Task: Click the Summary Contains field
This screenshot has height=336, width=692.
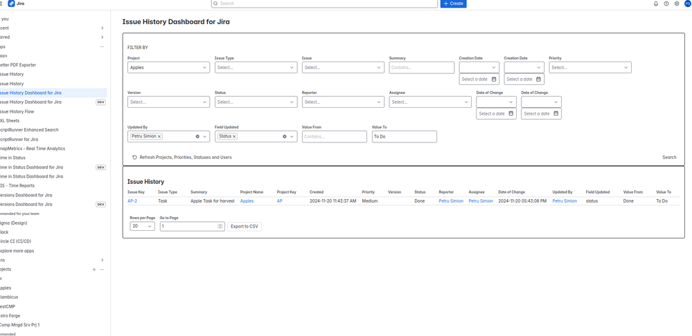Action: (421, 67)
